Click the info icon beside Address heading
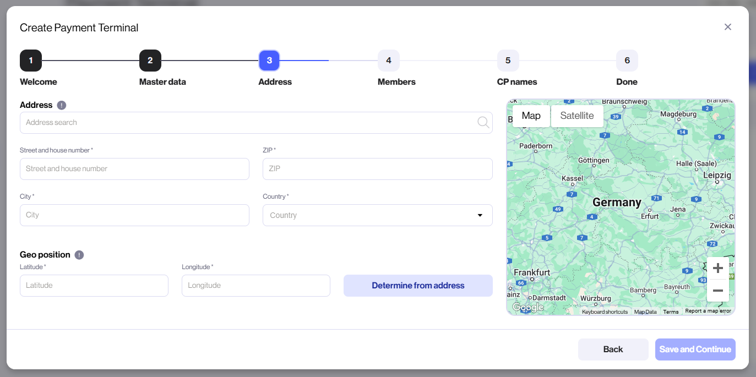 [61, 105]
